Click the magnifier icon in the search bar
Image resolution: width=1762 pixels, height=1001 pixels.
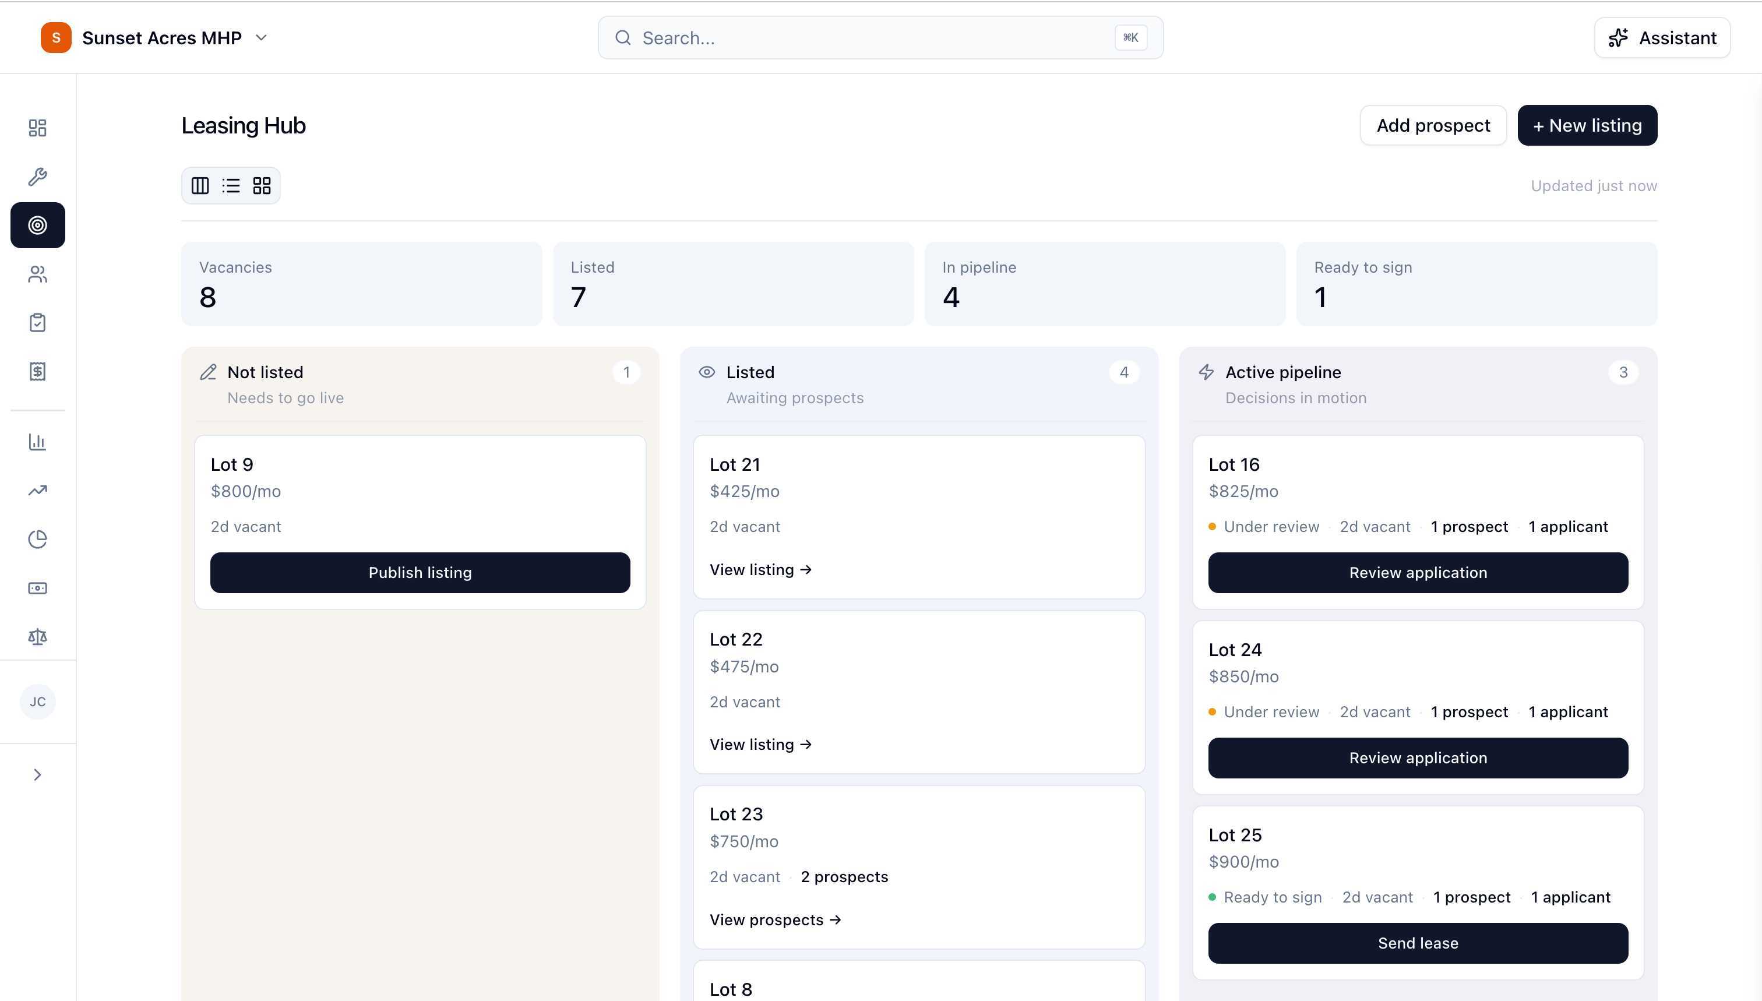click(x=623, y=38)
